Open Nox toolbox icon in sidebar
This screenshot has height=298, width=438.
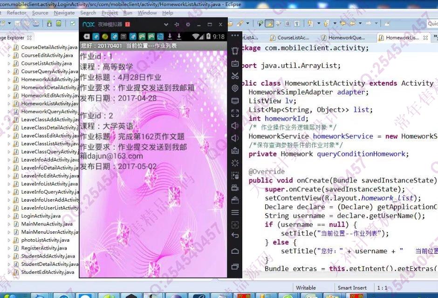235,200
